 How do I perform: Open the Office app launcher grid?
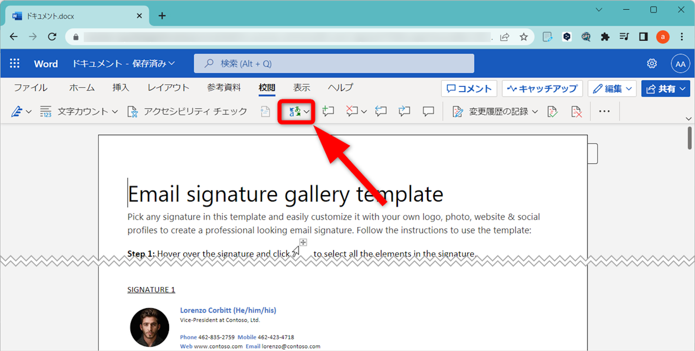pos(15,63)
